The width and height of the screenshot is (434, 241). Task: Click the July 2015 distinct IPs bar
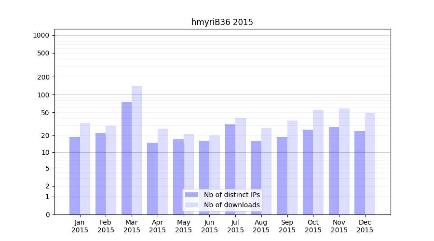click(230, 169)
